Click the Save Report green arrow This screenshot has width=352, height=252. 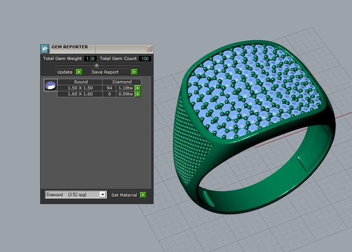[x=134, y=72]
